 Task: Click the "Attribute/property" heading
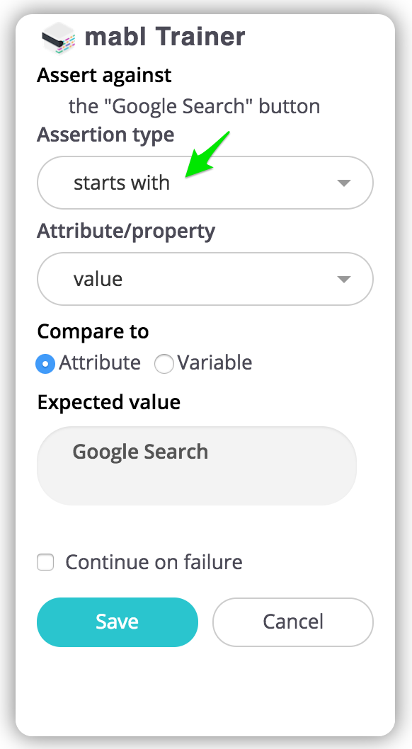126,231
